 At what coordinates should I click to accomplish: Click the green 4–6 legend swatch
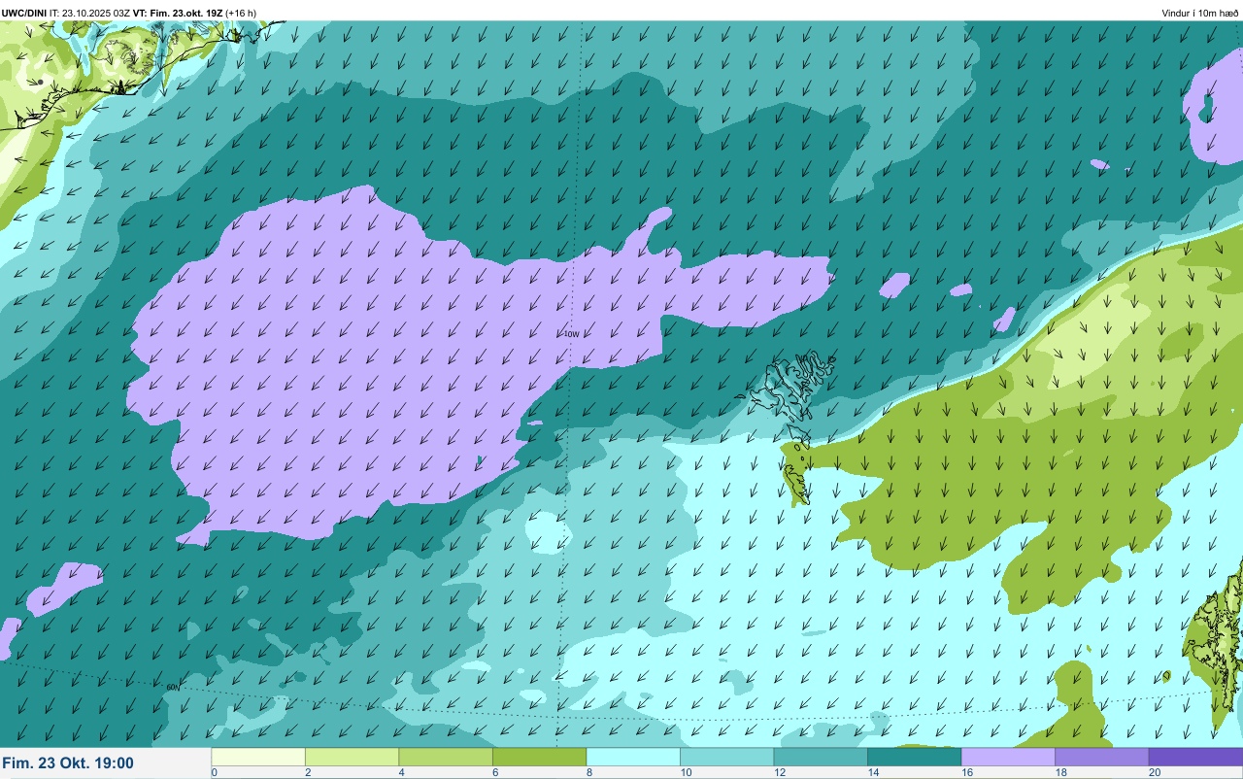tap(446, 757)
